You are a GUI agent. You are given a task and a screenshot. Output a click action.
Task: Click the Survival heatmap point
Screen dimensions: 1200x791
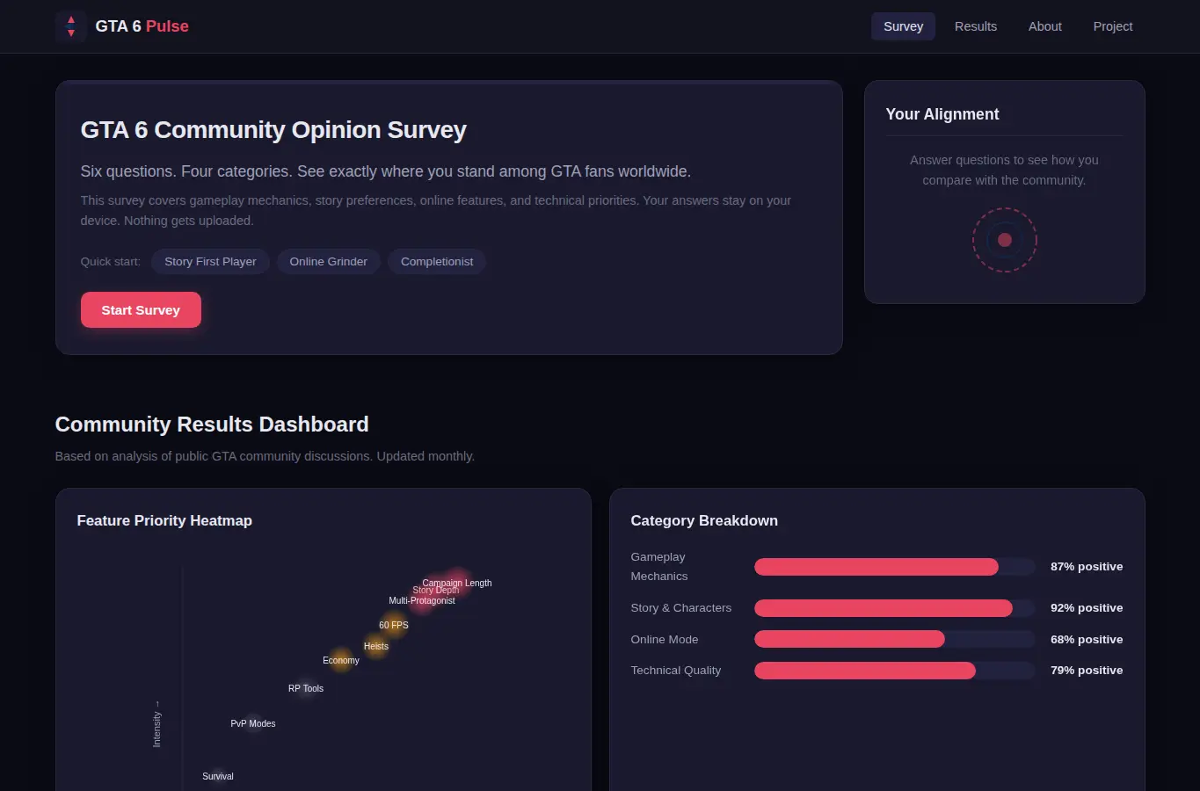(x=218, y=776)
